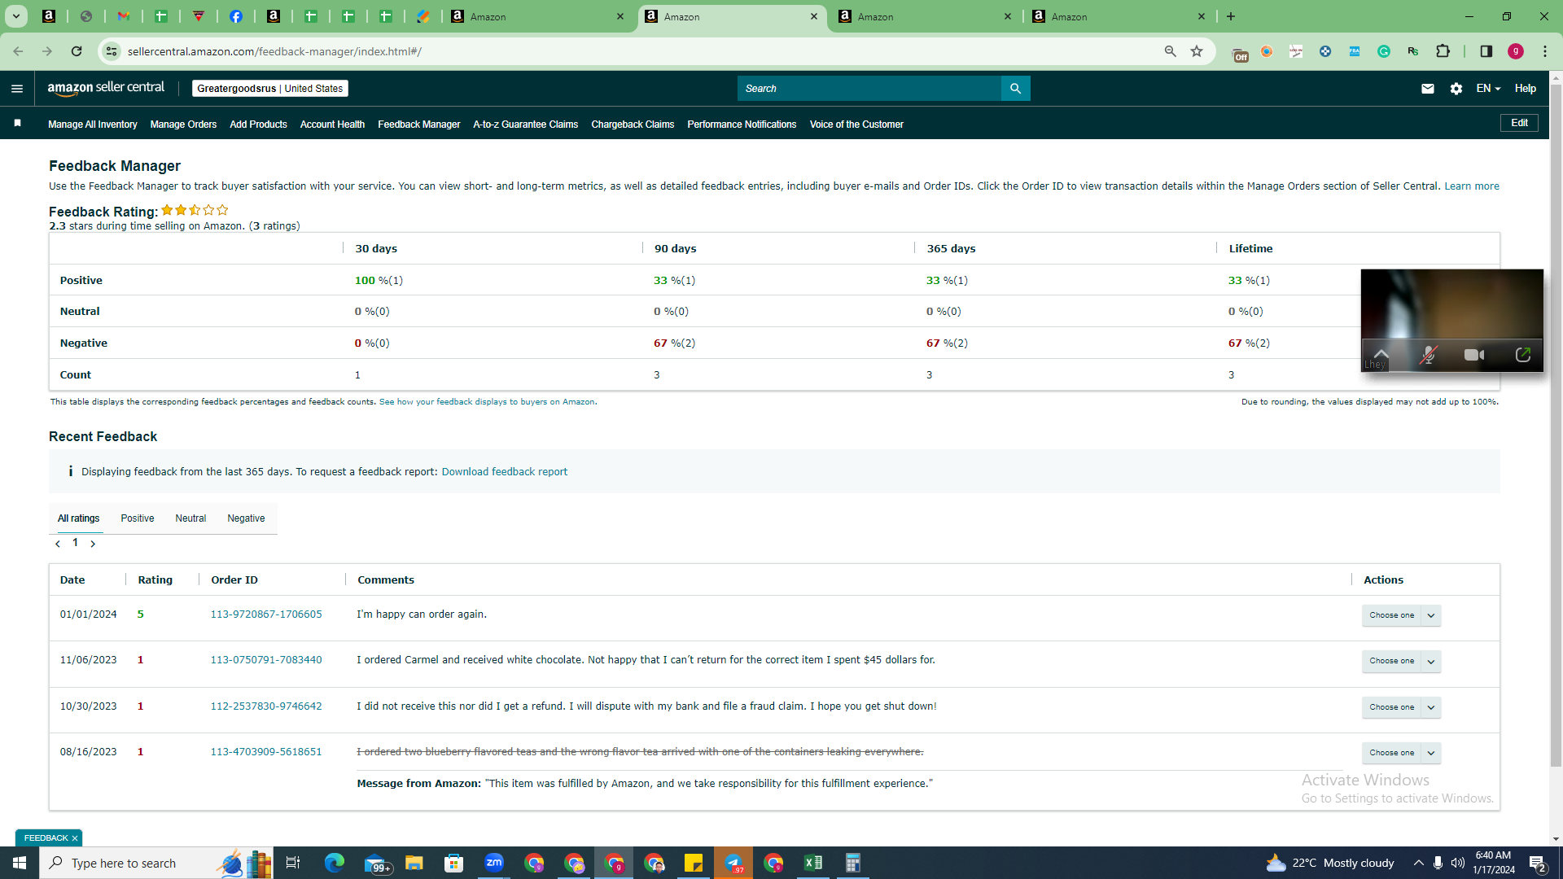Open Telegram from the taskbar

point(733,863)
